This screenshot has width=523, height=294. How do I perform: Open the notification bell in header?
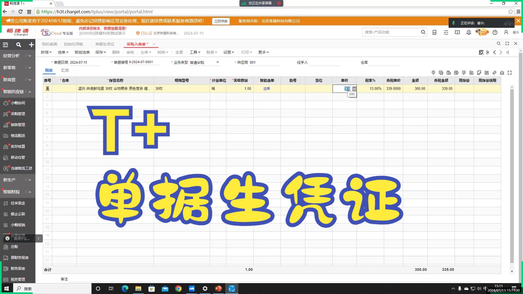(x=469, y=32)
